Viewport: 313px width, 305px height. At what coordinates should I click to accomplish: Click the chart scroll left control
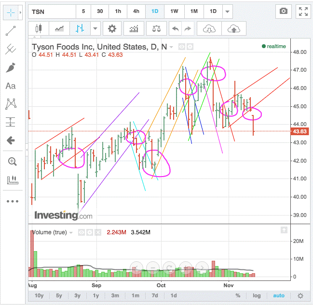[x=136, y=268]
